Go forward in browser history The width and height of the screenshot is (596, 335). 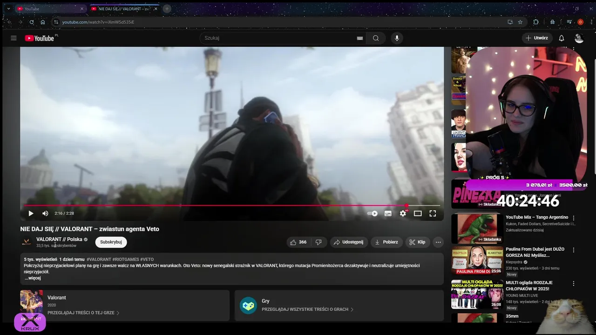click(x=20, y=22)
